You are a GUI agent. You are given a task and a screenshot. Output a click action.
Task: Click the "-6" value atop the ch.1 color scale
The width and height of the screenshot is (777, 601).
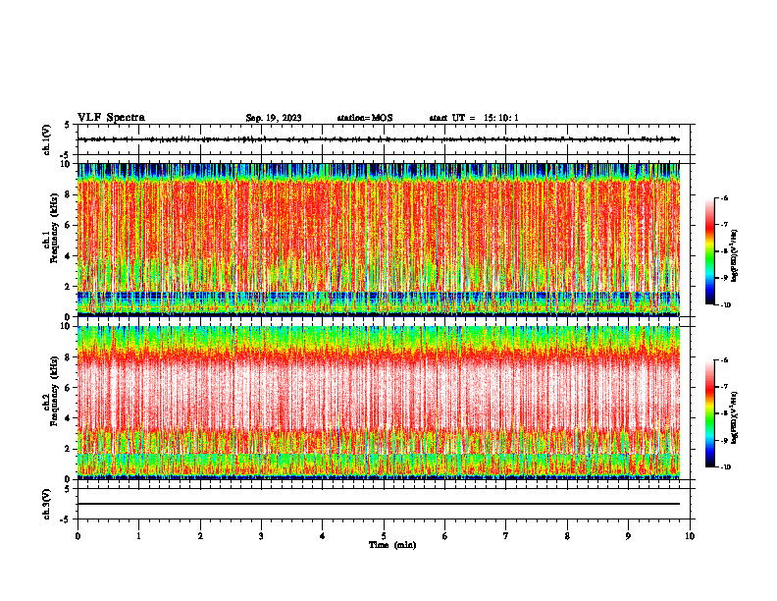pos(724,198)
